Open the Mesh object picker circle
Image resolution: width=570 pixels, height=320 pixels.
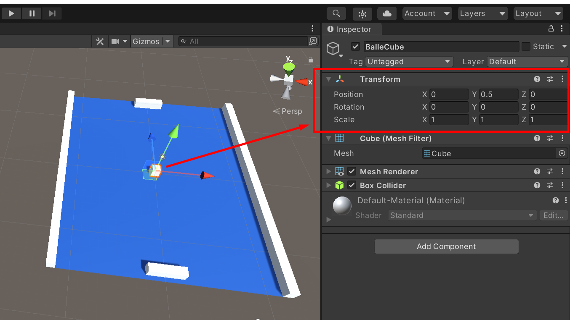562,153
